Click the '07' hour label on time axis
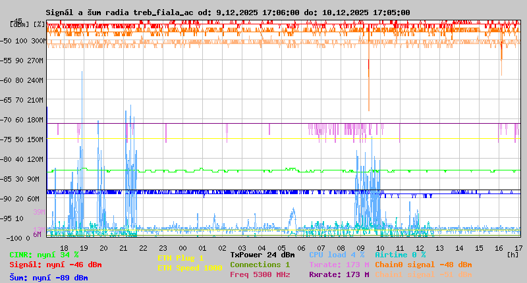The image size is (527, 283). 321,248
